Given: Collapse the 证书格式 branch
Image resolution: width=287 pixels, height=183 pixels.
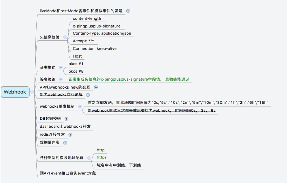Looking at the screenshot, I should tap(61, 67).
